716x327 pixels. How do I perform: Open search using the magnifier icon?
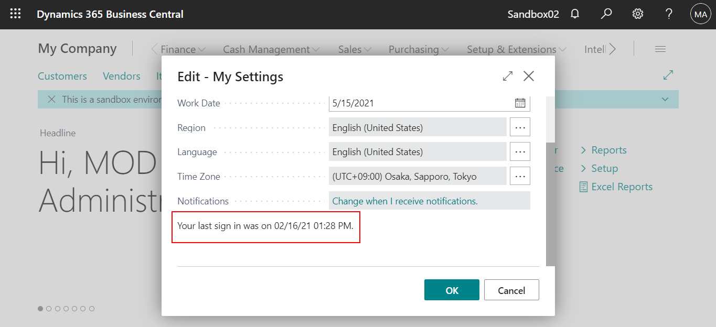(x=606, y=14)
